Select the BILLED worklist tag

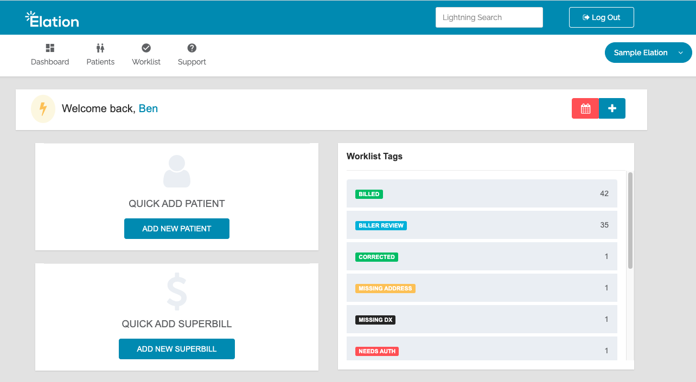369,193
